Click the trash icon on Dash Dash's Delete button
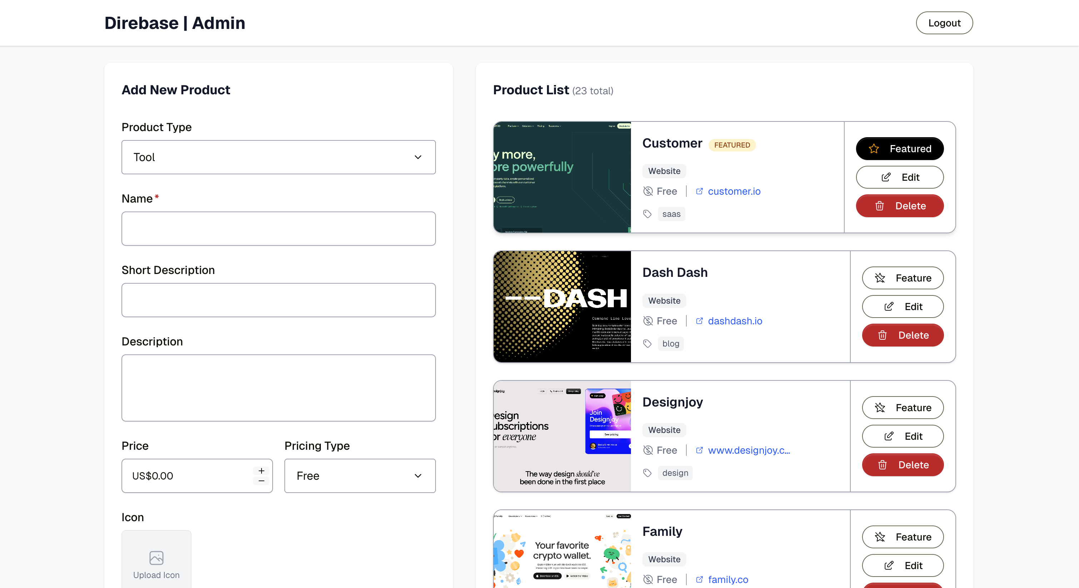Viewport: 1079px width, 588px height. (882, 335)
